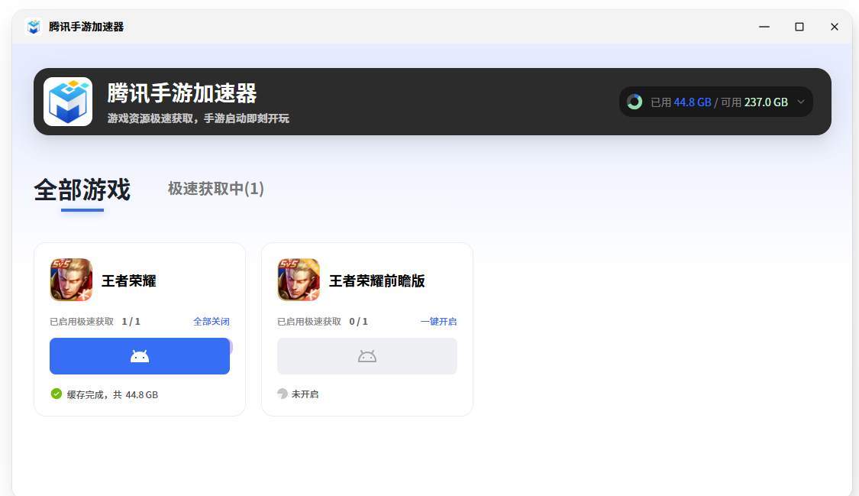Screen dimensions: 859x496
Task: Expand the storage usage dropdown chevron
Action: [801, 102]
